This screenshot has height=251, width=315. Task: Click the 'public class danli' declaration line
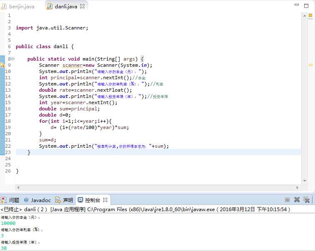(45, 46)
